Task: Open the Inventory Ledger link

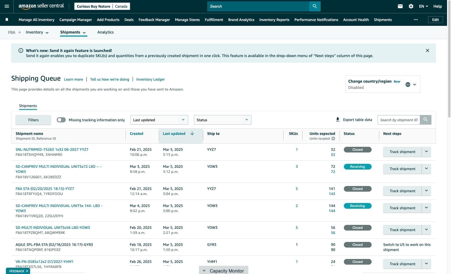Action: [x=151, y=80]
